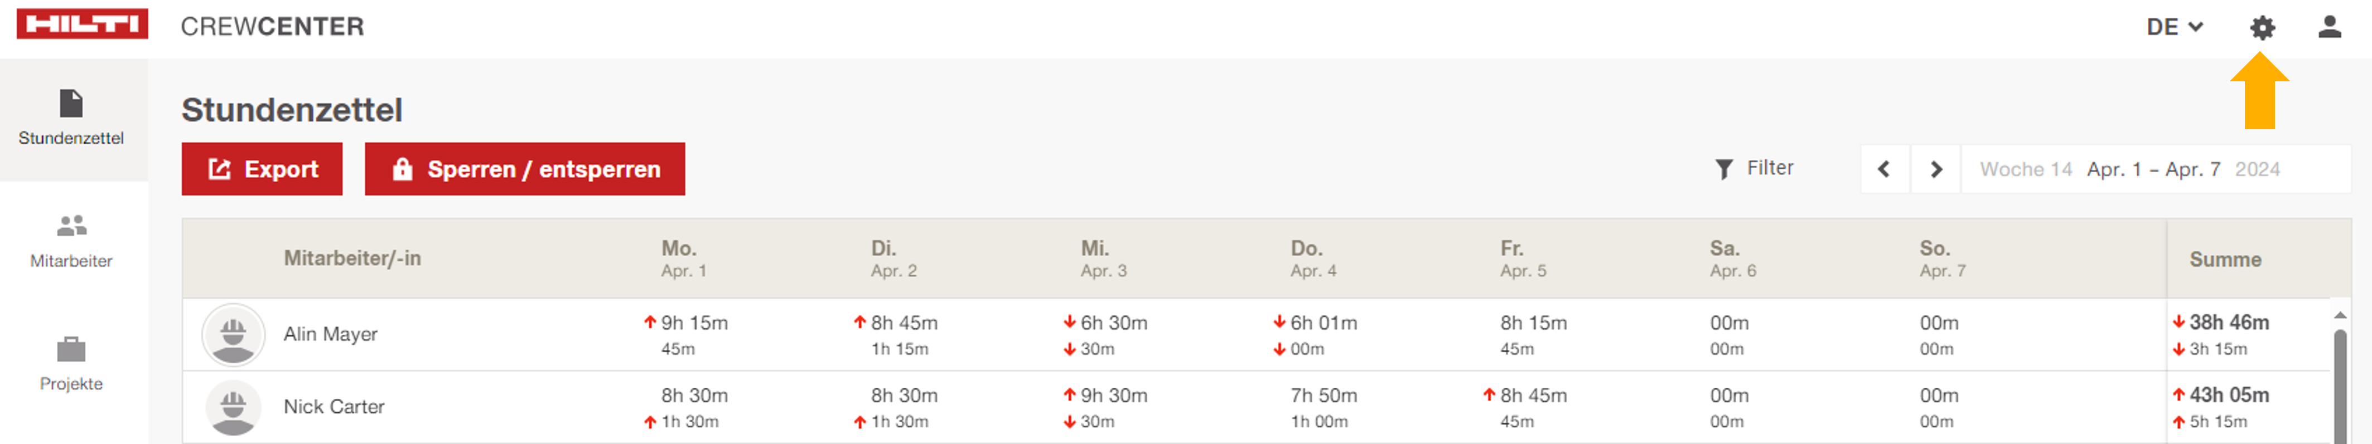Open Alin Mayer's employee row

[331, 335]
